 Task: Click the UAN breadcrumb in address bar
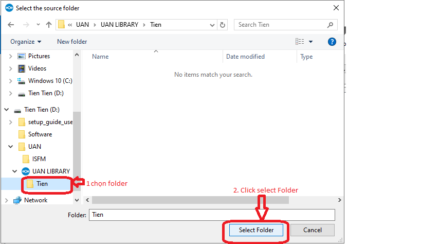coord(82,25)
